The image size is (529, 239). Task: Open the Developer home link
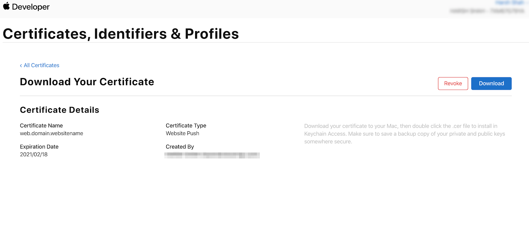(x=31, y=7)
